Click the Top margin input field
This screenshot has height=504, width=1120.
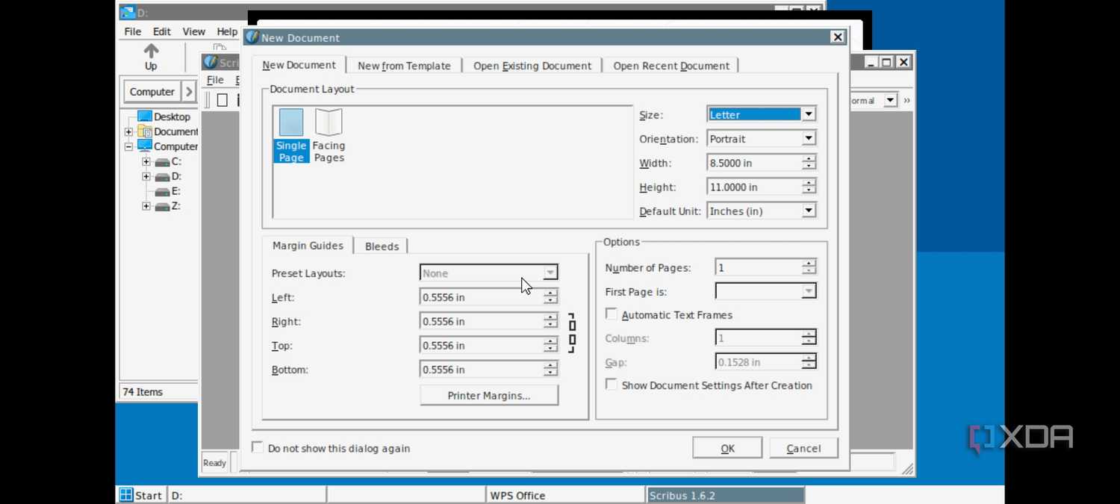pyautogui.click(x=482, y=345)
